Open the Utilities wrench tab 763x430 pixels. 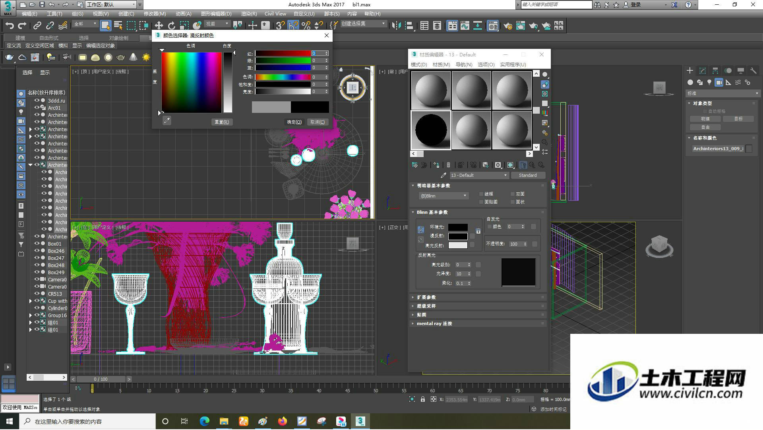coord(753,70)
